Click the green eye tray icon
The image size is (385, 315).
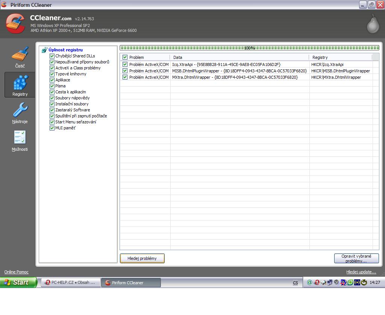click(x=350, y=282)
